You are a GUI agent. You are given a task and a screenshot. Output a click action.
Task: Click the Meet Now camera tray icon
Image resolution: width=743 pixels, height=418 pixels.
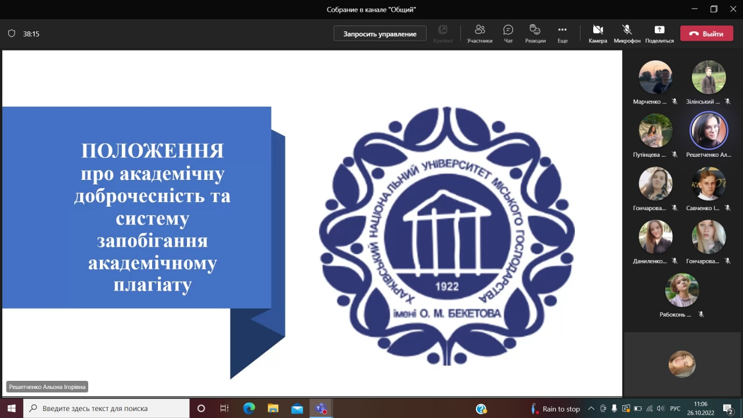[604, 409]
